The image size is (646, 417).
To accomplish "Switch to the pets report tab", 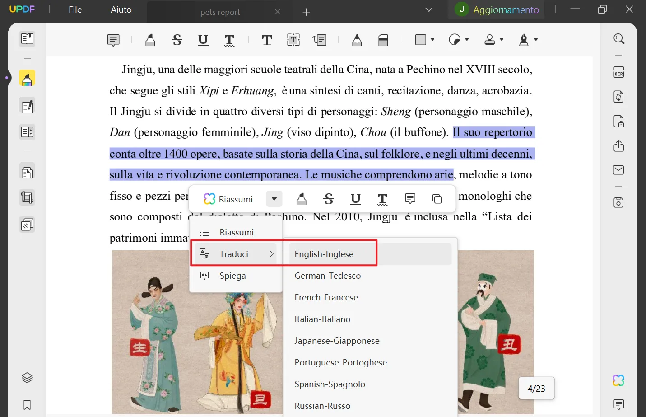I will coord(220,12).
